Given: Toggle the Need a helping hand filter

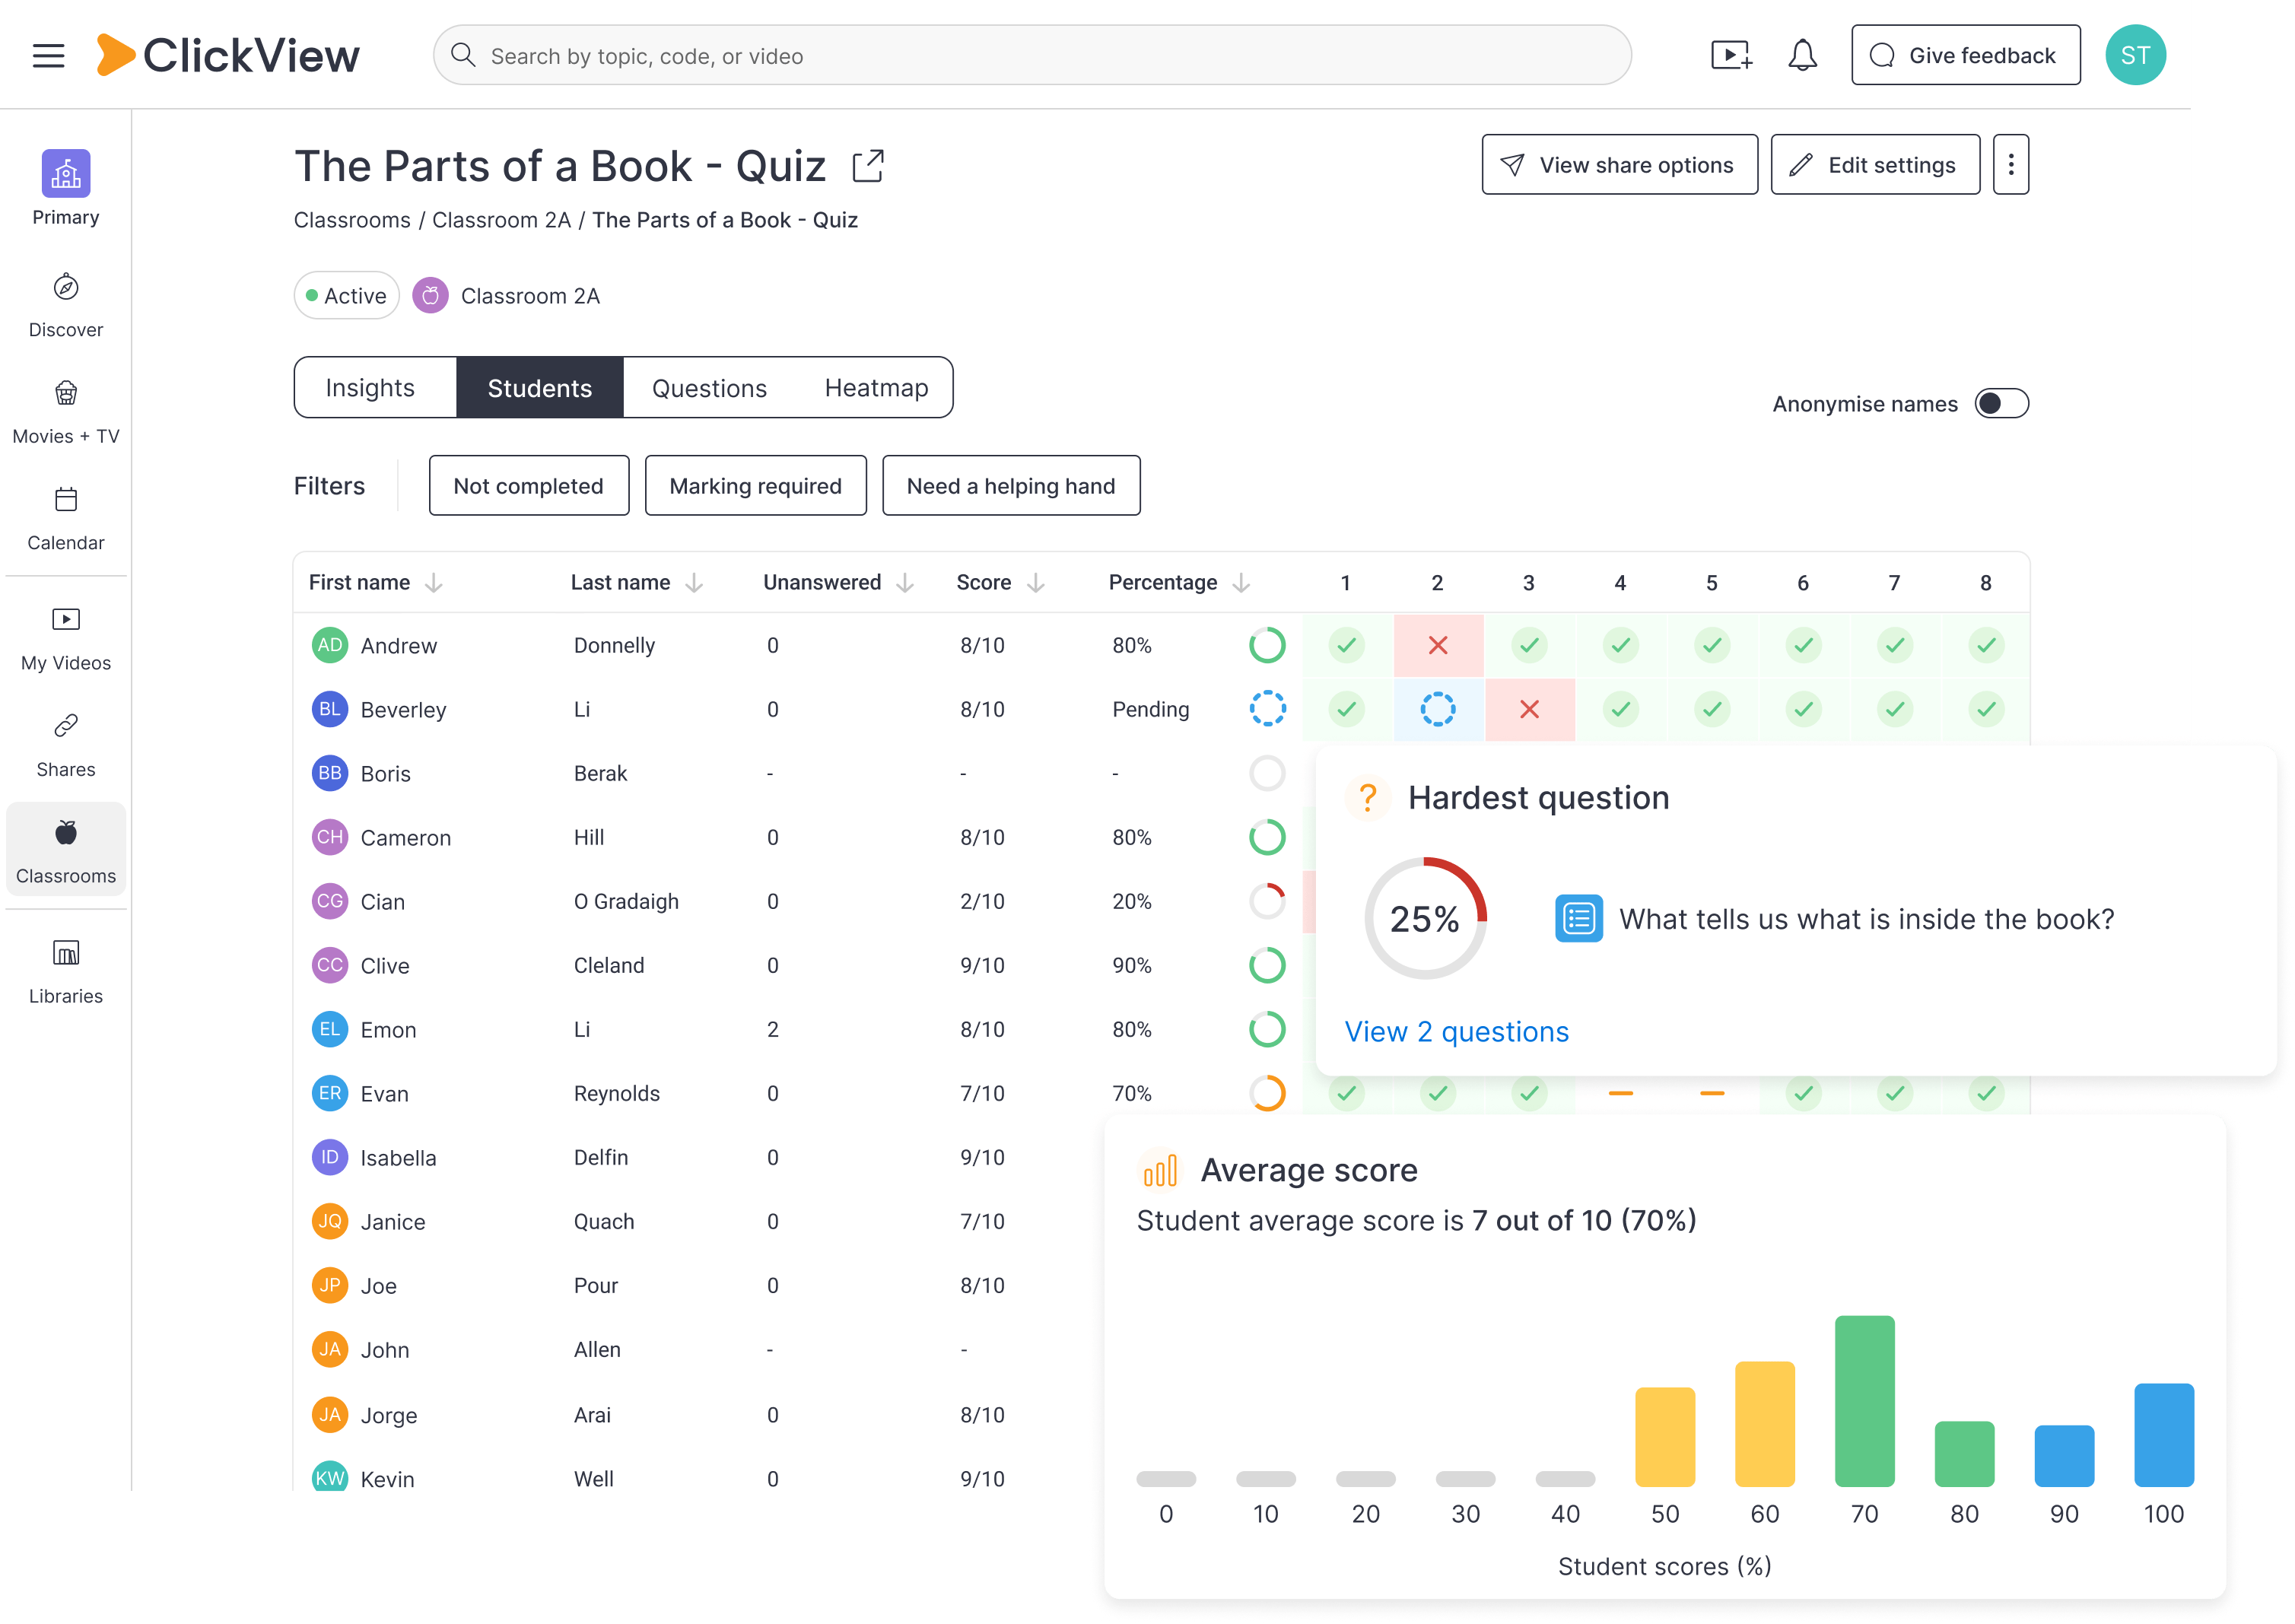Looking at the screenshot, I should [x=1011, y=486].
